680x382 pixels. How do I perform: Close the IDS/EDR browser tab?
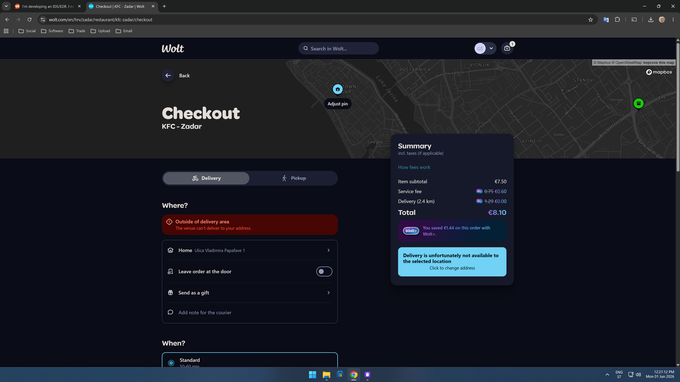(79, 6)
